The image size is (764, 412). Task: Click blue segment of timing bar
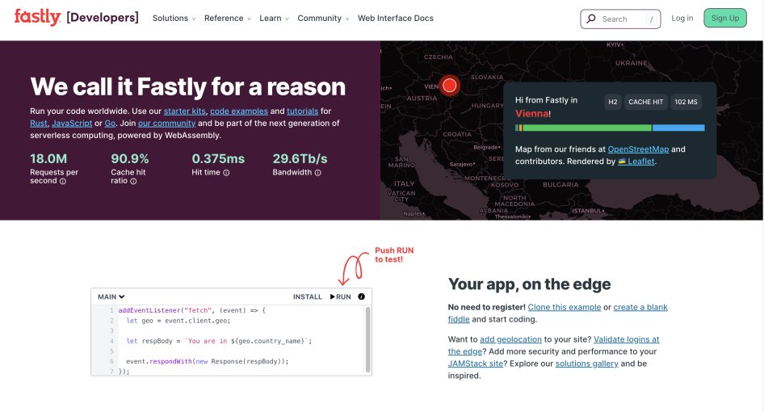pos(678,128)
